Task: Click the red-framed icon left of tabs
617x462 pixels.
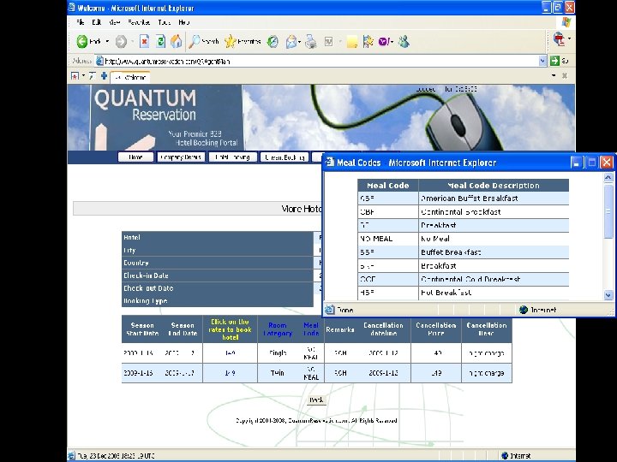Action: (x=75, y=76)
